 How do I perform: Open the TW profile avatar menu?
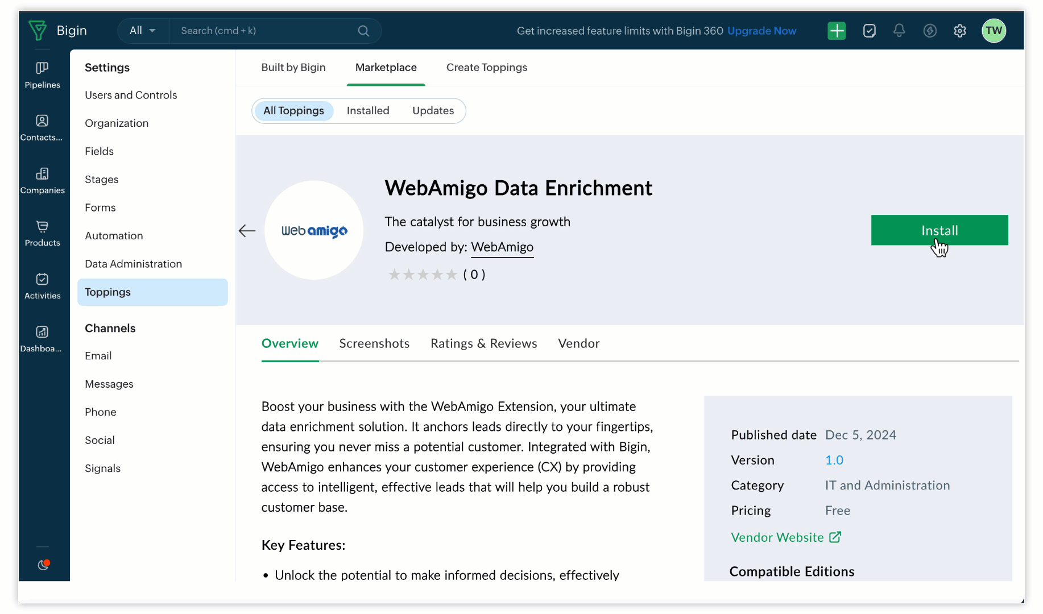(x=994, y=31)
